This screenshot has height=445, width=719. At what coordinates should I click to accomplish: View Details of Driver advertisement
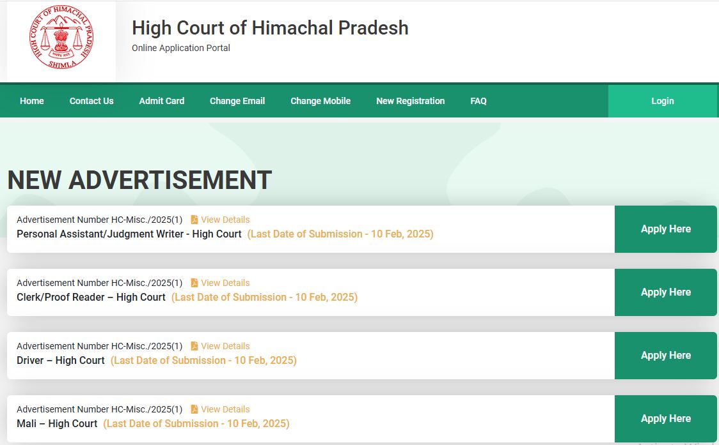[225, 346]
